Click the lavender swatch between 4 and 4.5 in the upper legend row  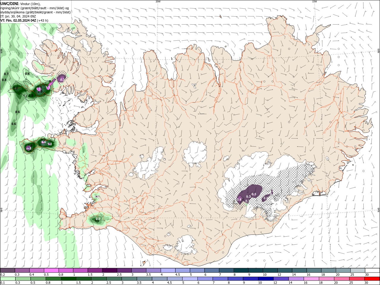point(168,270)
